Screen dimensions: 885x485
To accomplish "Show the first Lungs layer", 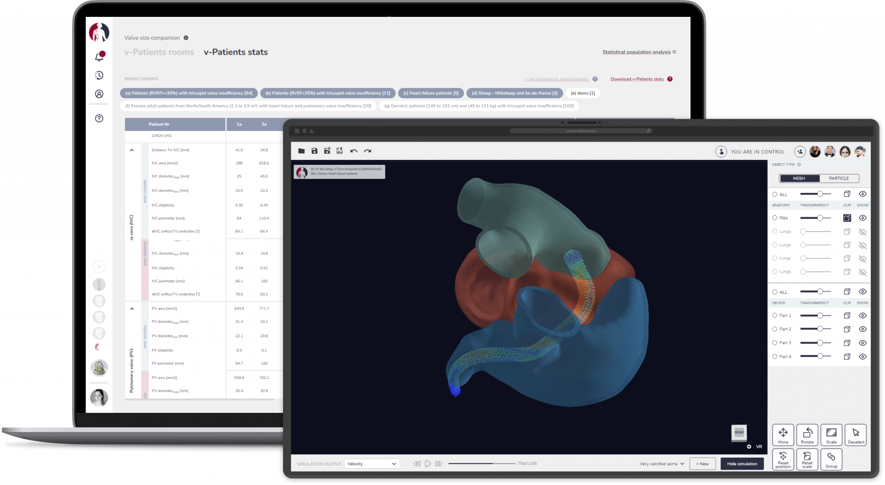I will tap(863, 231).
